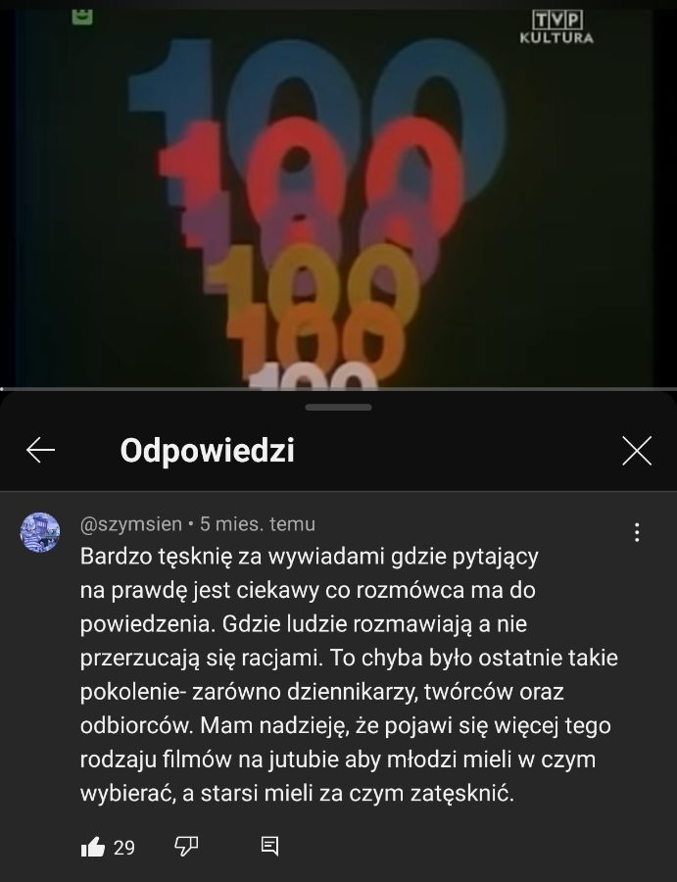This screenshot has width=677, height=882.
Task: Reply to the comment using the reply icon
Action: coord(269,846)
